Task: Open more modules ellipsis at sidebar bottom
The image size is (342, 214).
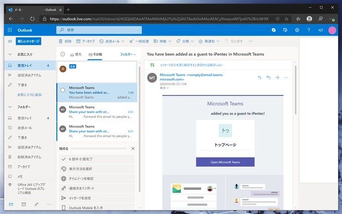Action: coord(49,204)
